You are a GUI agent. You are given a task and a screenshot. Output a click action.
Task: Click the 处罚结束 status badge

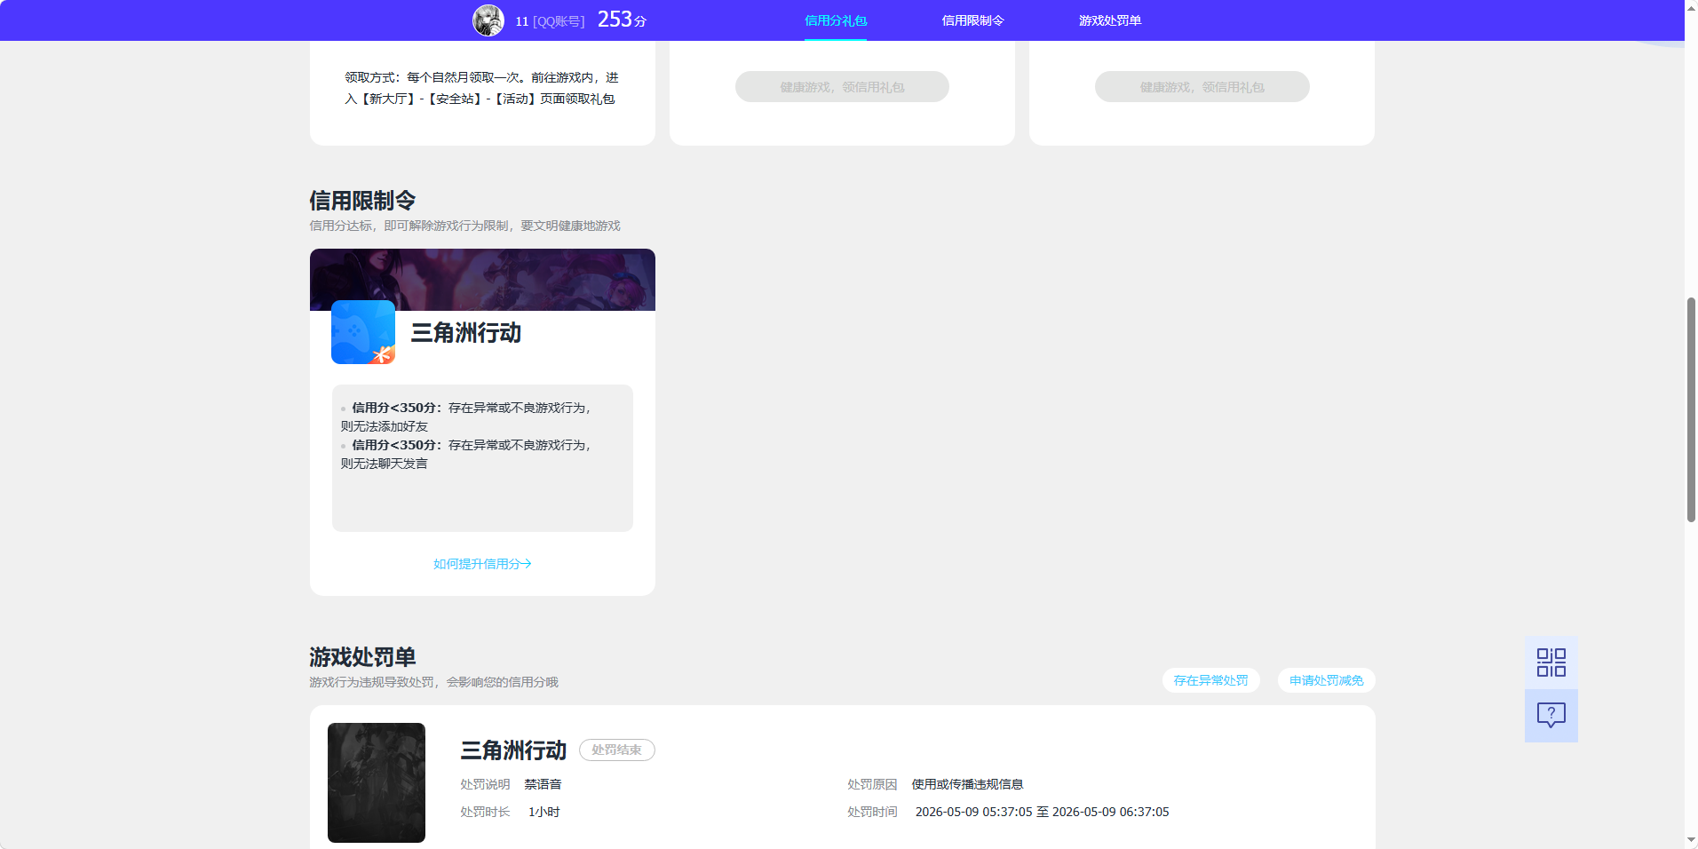616,750
